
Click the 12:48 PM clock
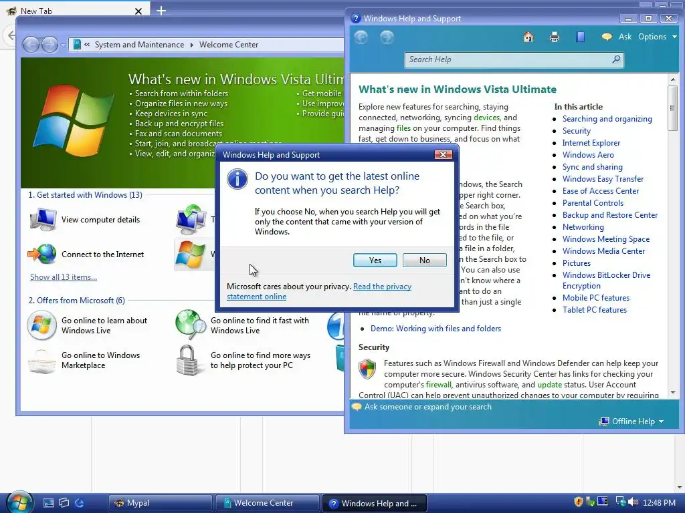659,503
